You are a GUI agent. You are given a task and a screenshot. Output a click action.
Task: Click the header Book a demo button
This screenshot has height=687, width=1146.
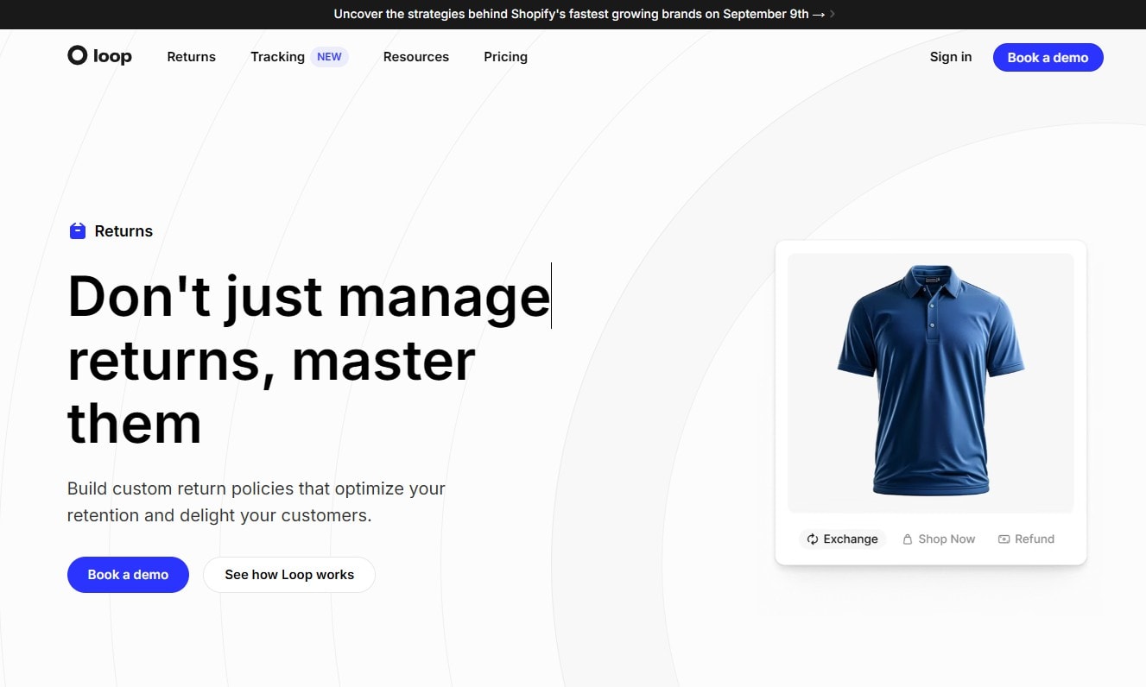point(1048,57)
